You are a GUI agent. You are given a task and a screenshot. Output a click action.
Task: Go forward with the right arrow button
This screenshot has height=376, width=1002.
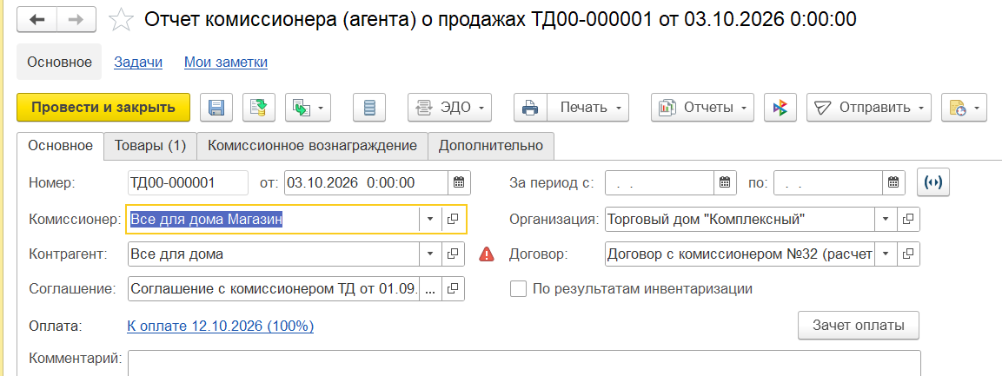click(76, 21)
